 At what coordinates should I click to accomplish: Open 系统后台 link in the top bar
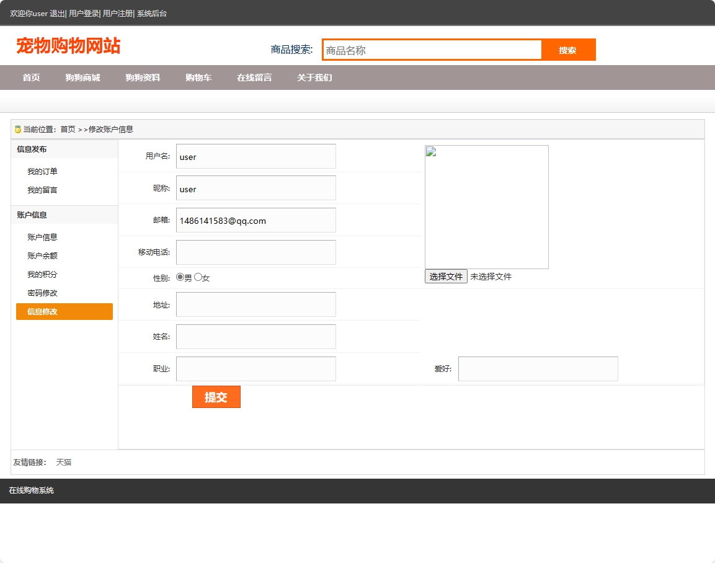tap(152, 14)
